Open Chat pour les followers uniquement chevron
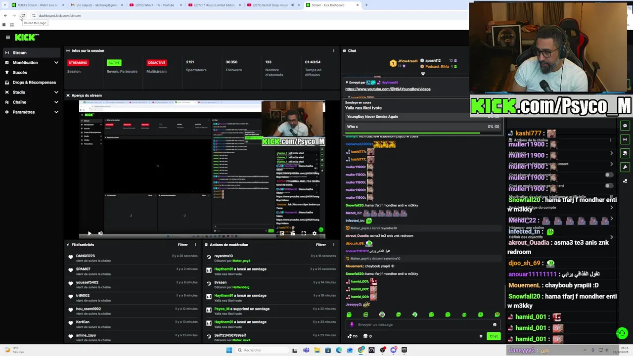Image resolution: width=633 pixels, height=356 pixels. tap(611, 164)
